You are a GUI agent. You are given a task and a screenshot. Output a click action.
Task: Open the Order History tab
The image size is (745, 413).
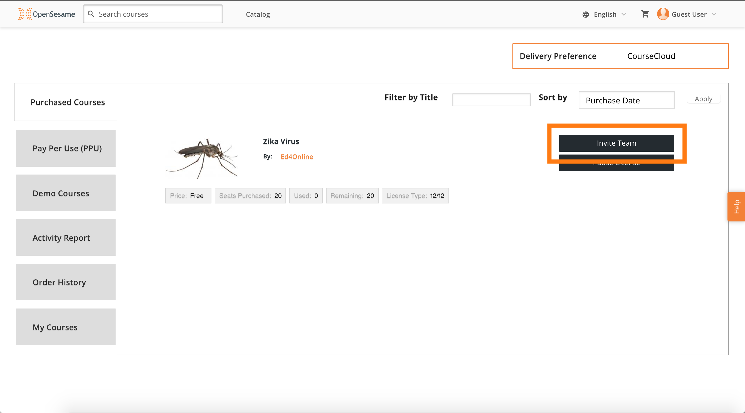[x=66, y=282]
